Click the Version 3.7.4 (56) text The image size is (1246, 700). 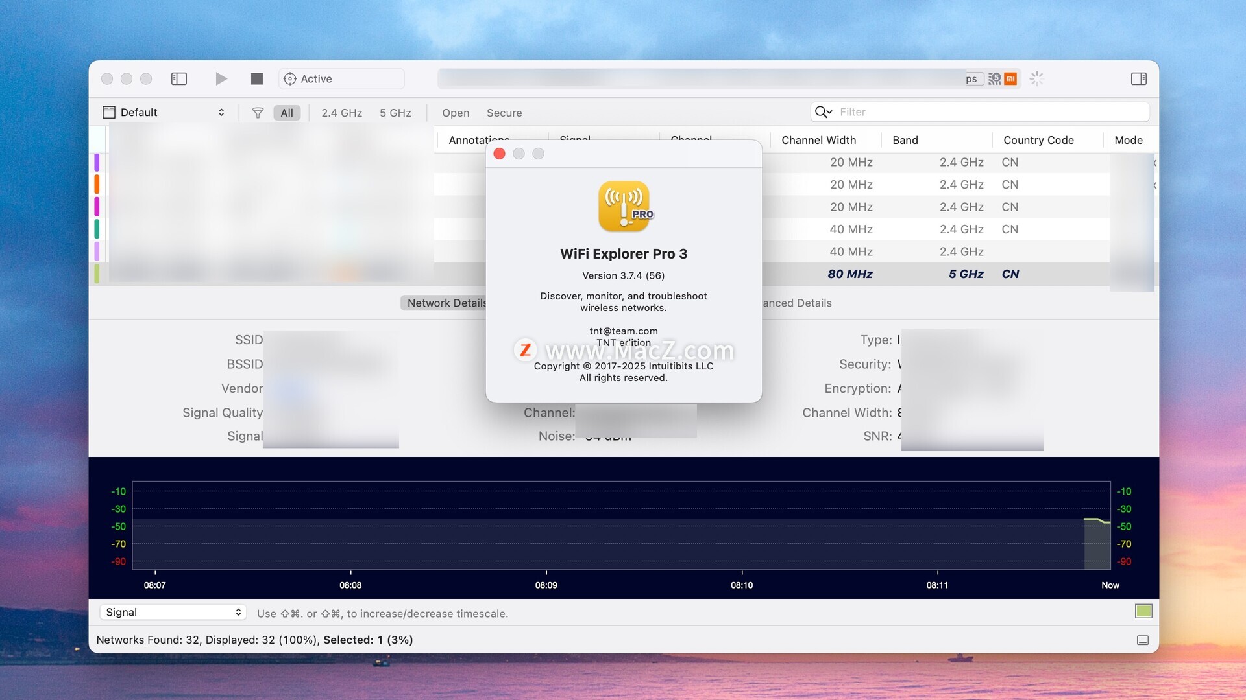[x=623, y=275]
